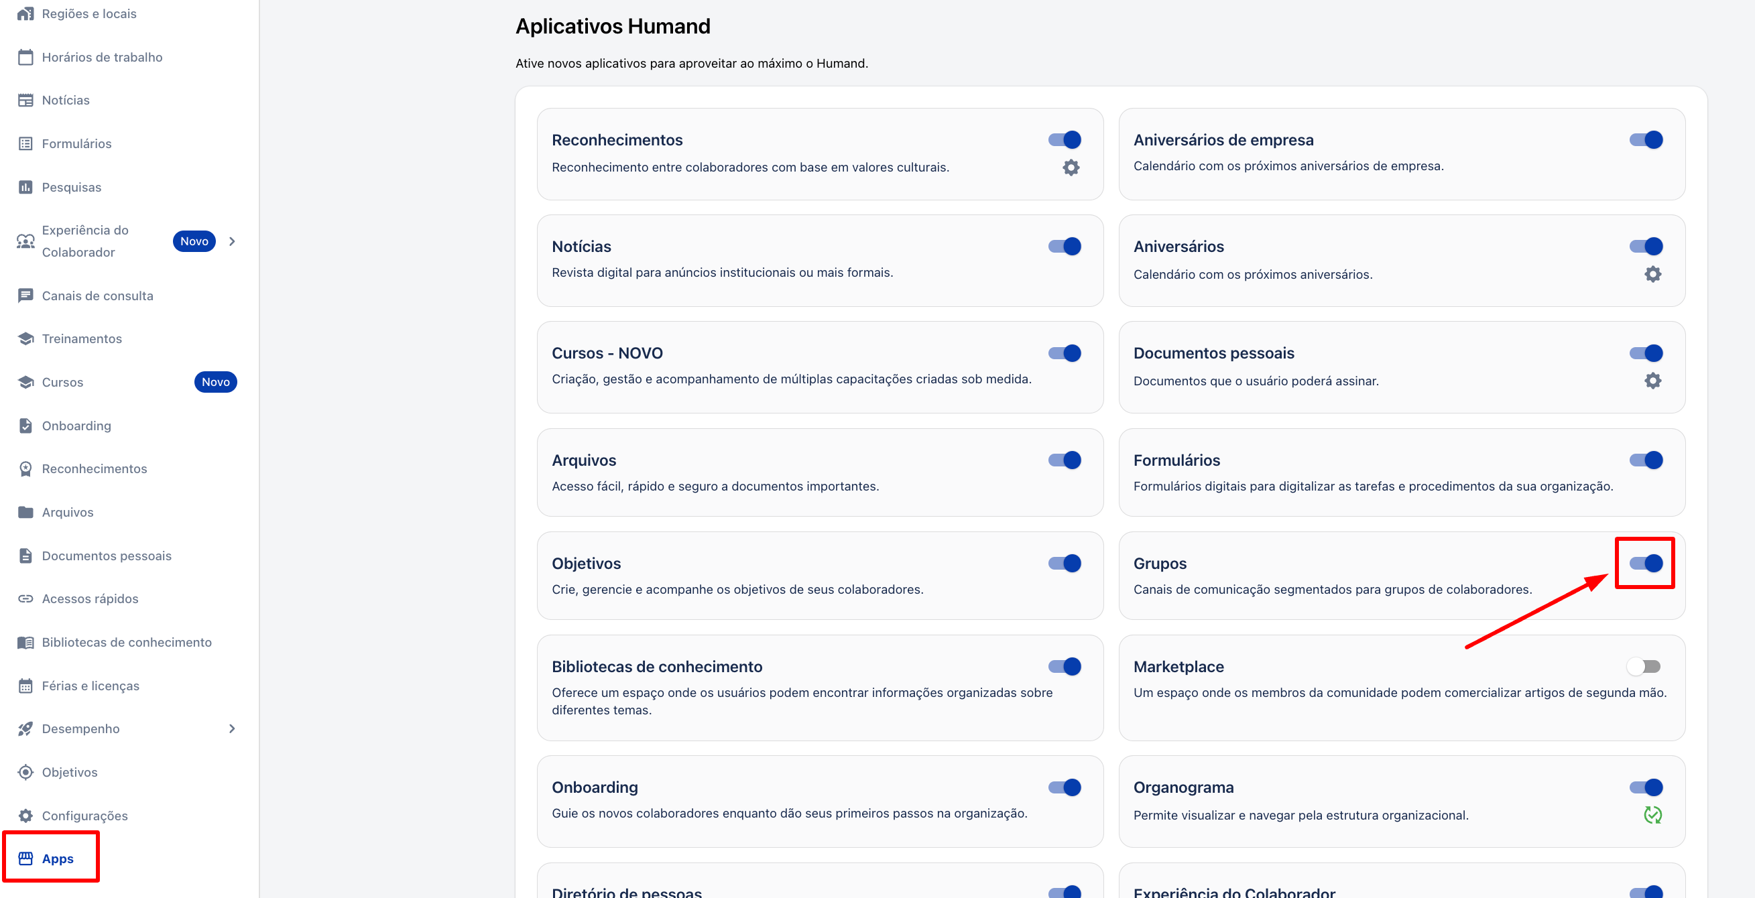Click the Notícias sidebar icon
Viewport: 1755px width, 898px height.
[25, 100]
